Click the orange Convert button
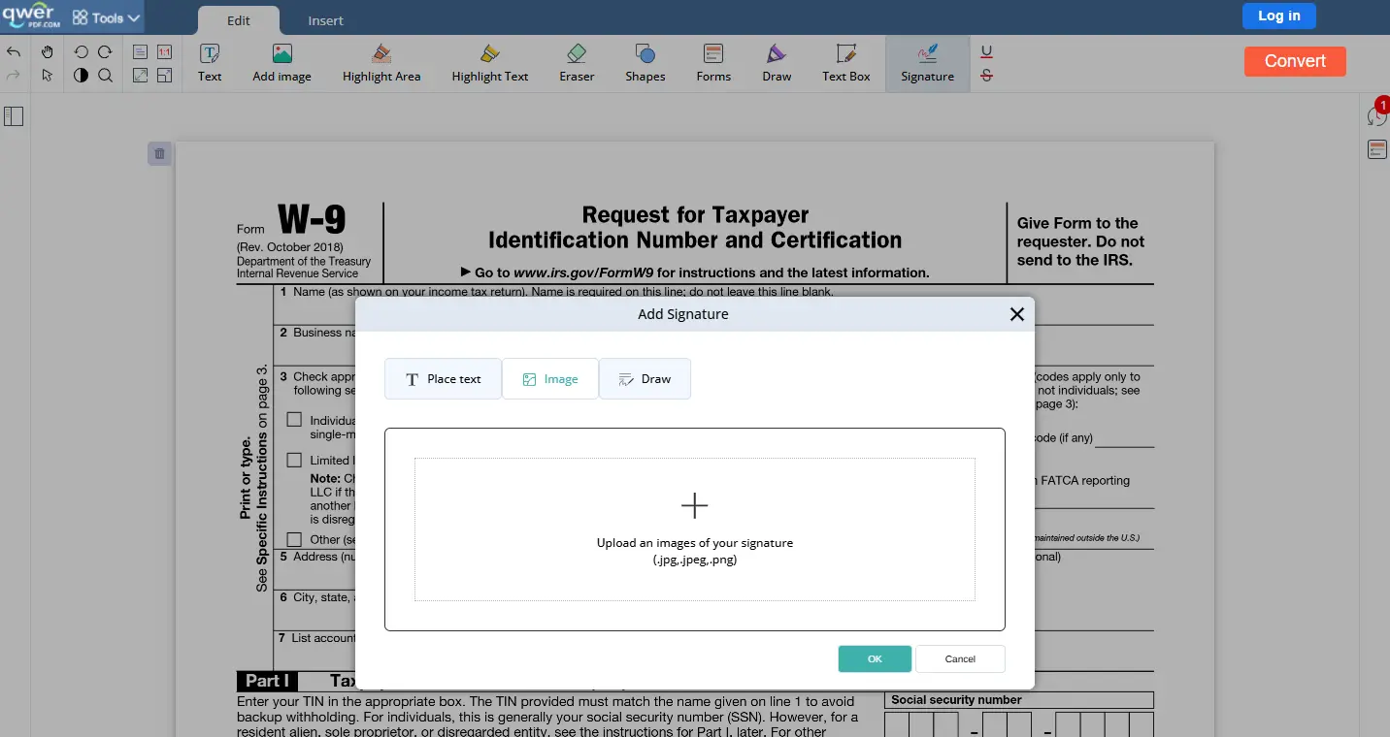Screen dimensions: 1390x737 point(1295,61)
